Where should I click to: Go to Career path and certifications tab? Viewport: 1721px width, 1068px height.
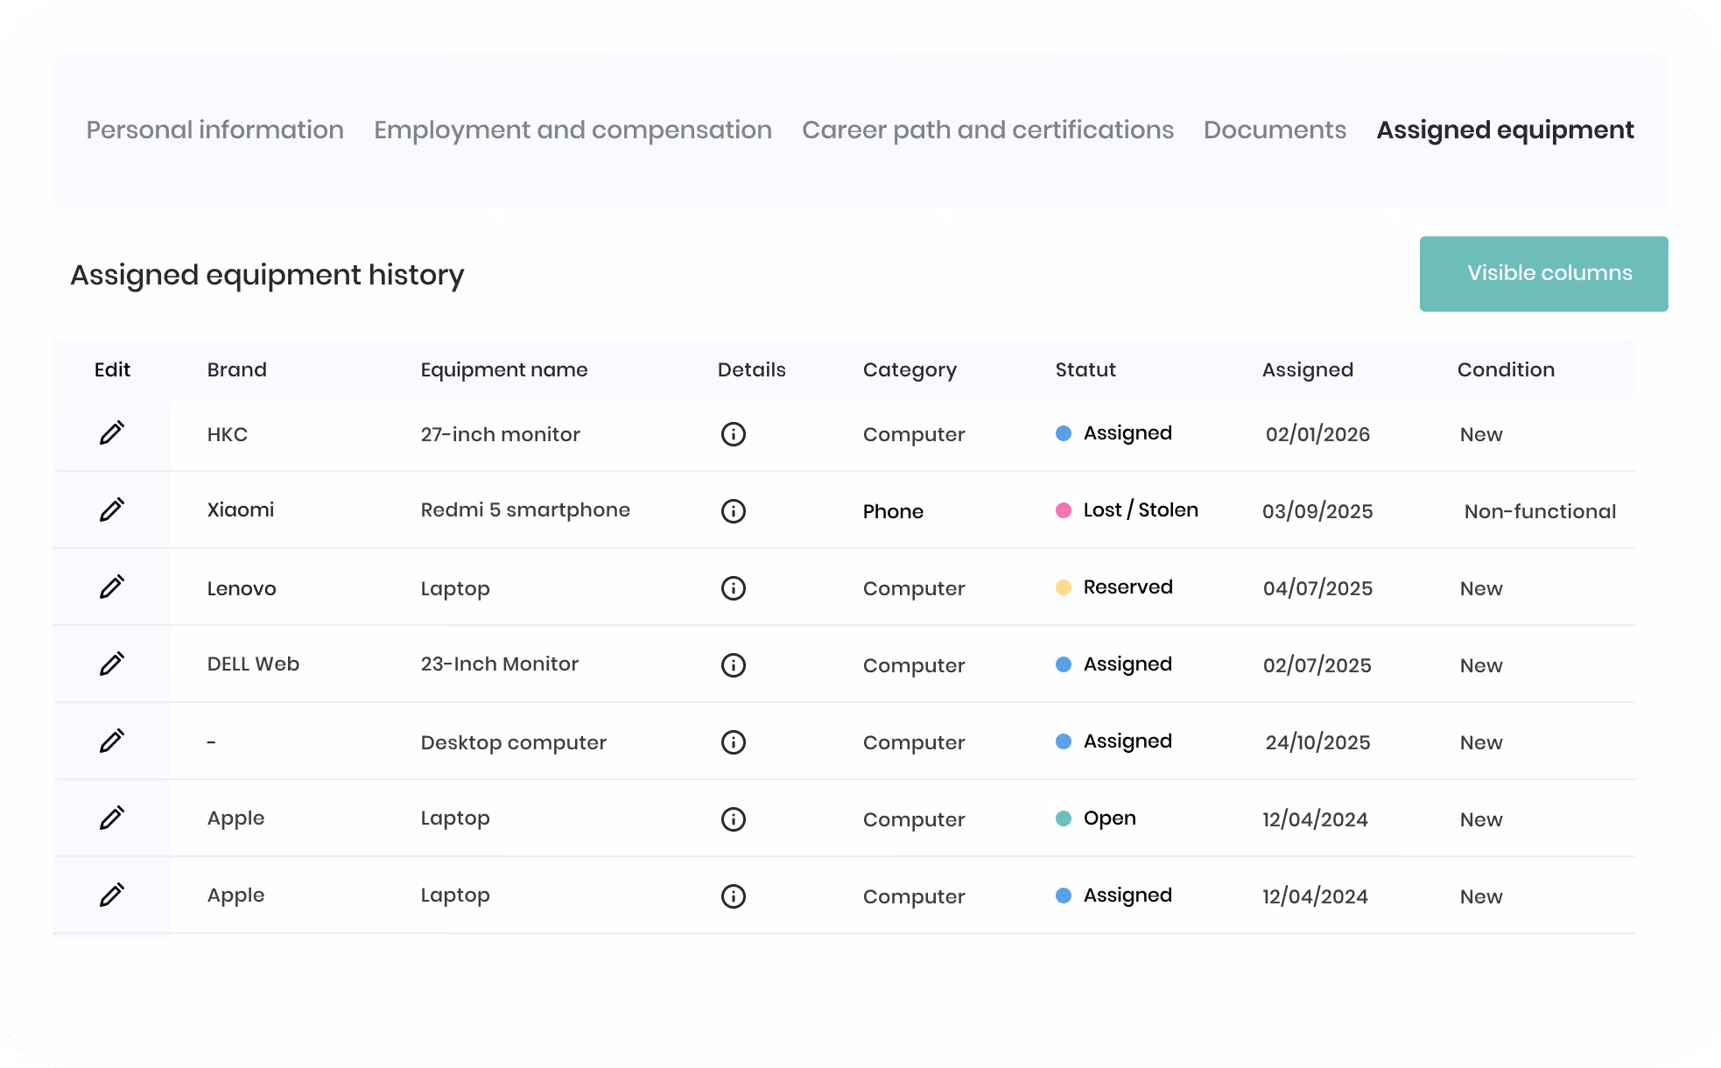987,130
